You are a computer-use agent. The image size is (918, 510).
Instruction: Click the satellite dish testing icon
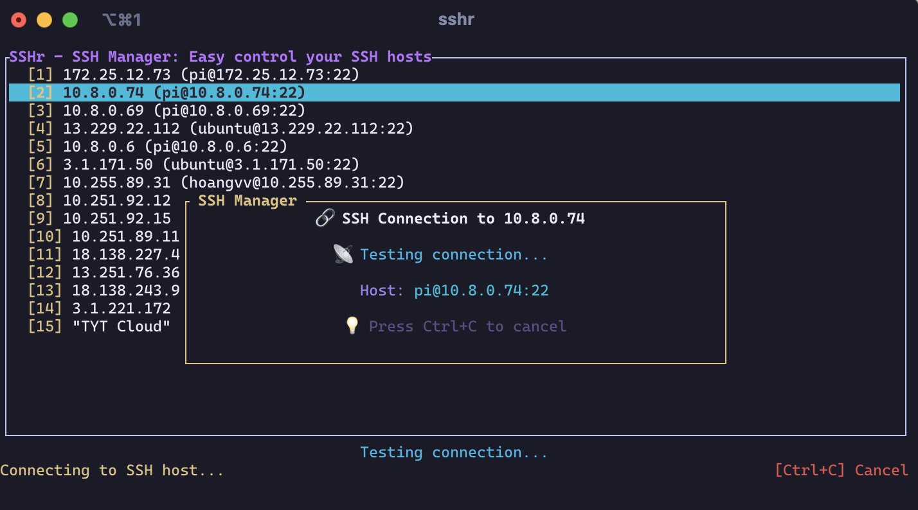tap(343, 254)
